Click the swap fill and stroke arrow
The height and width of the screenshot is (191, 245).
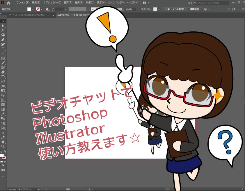tap(5, 152)
